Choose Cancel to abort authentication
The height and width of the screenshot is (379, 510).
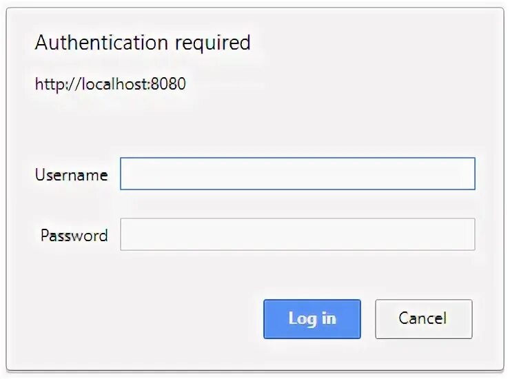tap(423, 318)
